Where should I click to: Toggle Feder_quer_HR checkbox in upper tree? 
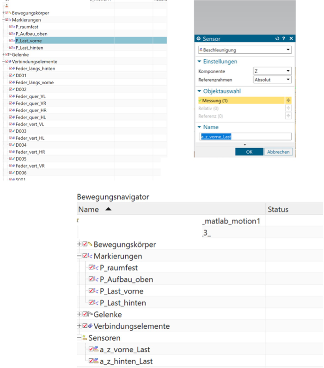[x=11, y=110]
